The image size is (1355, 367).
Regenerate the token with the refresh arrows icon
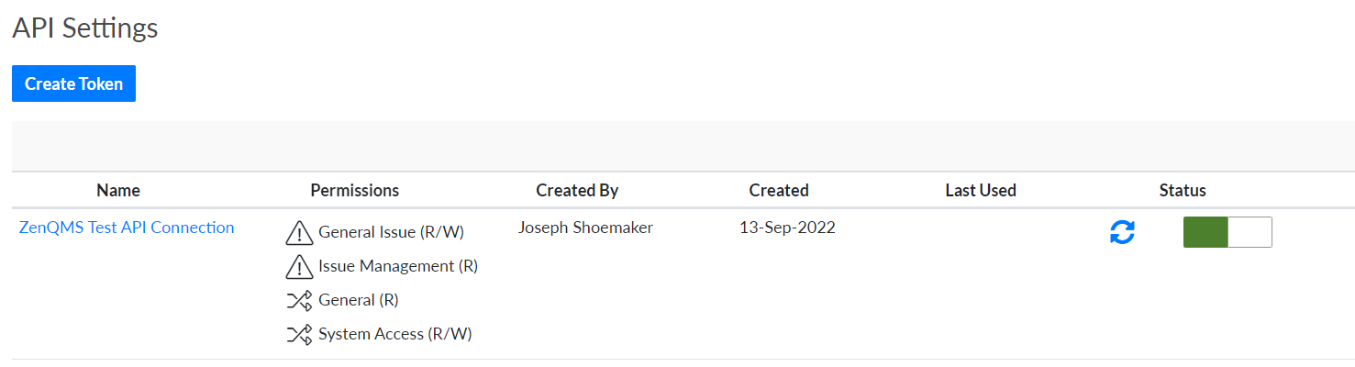tap(1122, 232)
